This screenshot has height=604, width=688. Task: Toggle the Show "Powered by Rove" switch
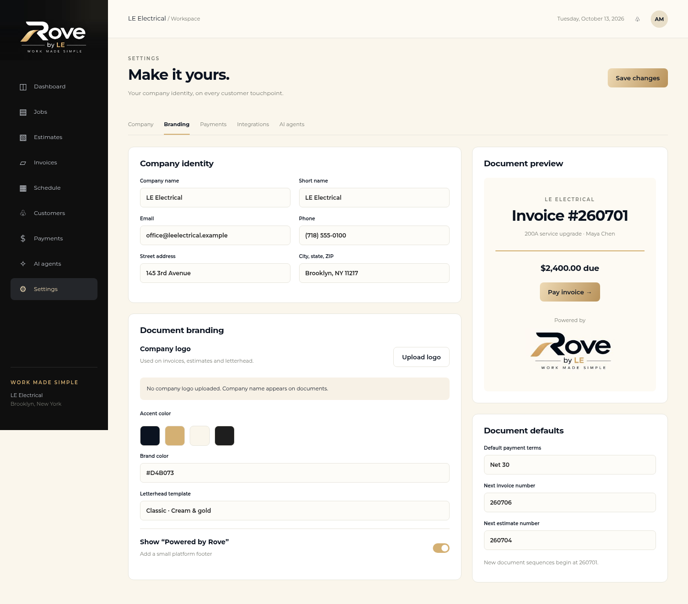click(x=441, y=548)
